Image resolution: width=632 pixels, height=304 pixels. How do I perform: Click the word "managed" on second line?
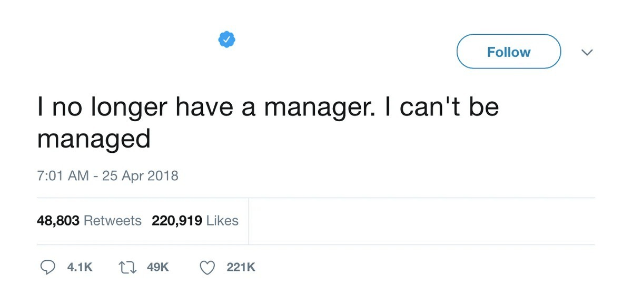pyautogui.click(x=94, y=139)
